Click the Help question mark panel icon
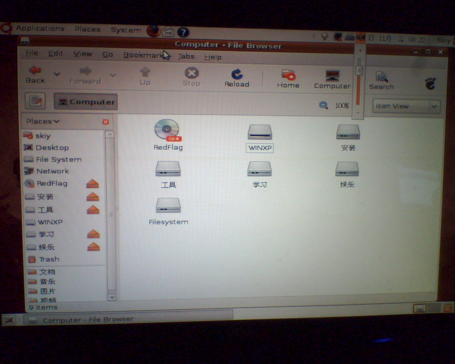455x364 pixels. coord(183,32)
